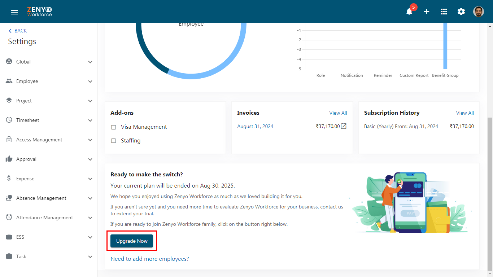View All invoices

coord(338,113)
